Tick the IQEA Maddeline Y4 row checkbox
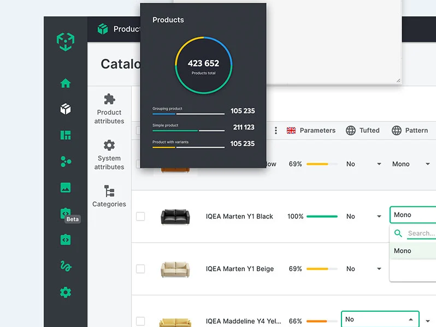Screen dimensions: 436x327 click(140, 321)
